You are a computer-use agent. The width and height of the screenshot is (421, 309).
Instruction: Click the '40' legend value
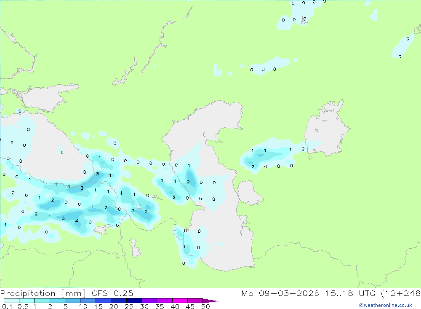tap(175, 306)
